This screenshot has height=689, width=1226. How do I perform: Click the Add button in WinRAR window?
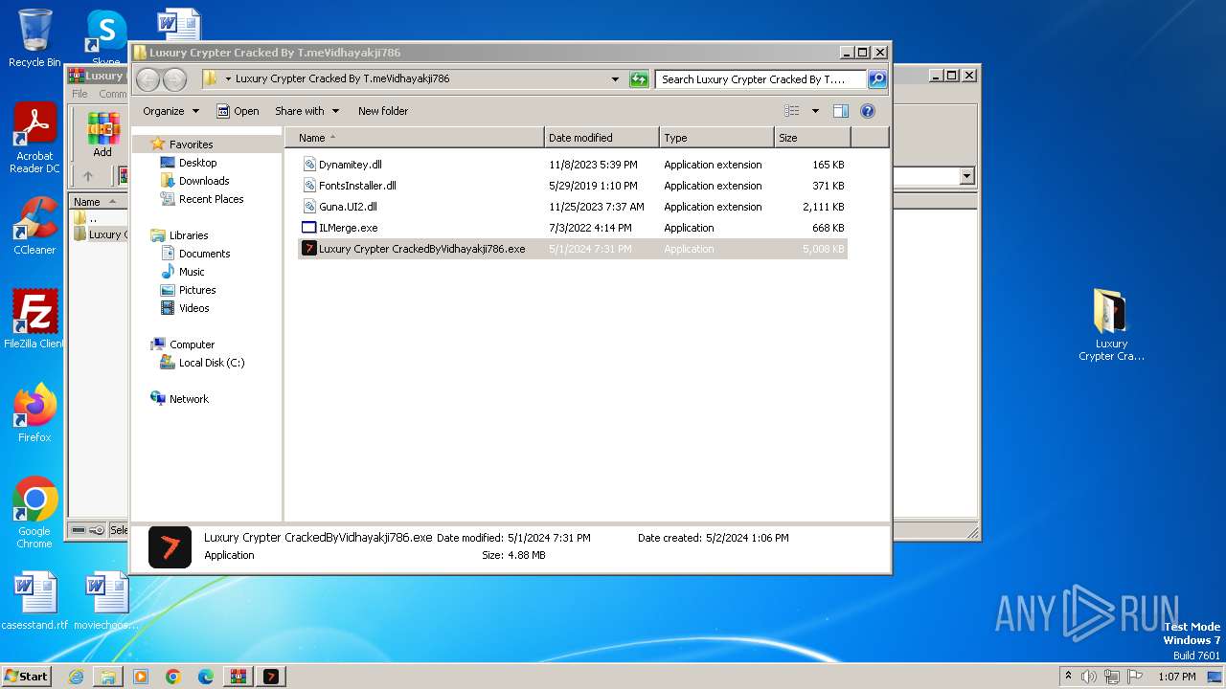[102, 135]
